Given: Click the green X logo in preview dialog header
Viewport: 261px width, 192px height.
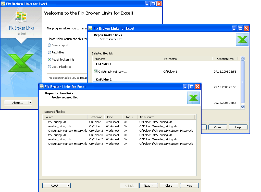Looking at the screenshot, I should [193, 98].
